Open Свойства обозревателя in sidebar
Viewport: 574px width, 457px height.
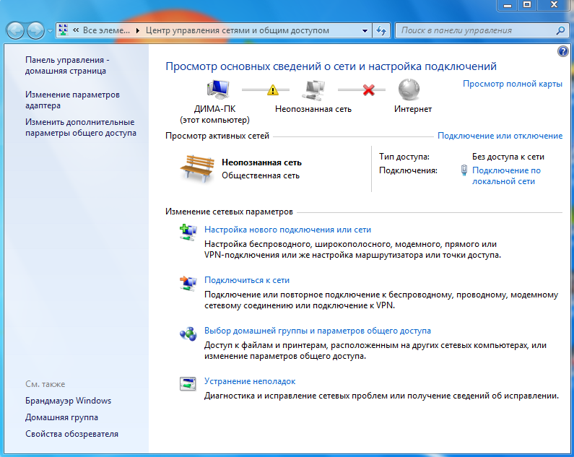pyautogui.click(x=71, y=434)
